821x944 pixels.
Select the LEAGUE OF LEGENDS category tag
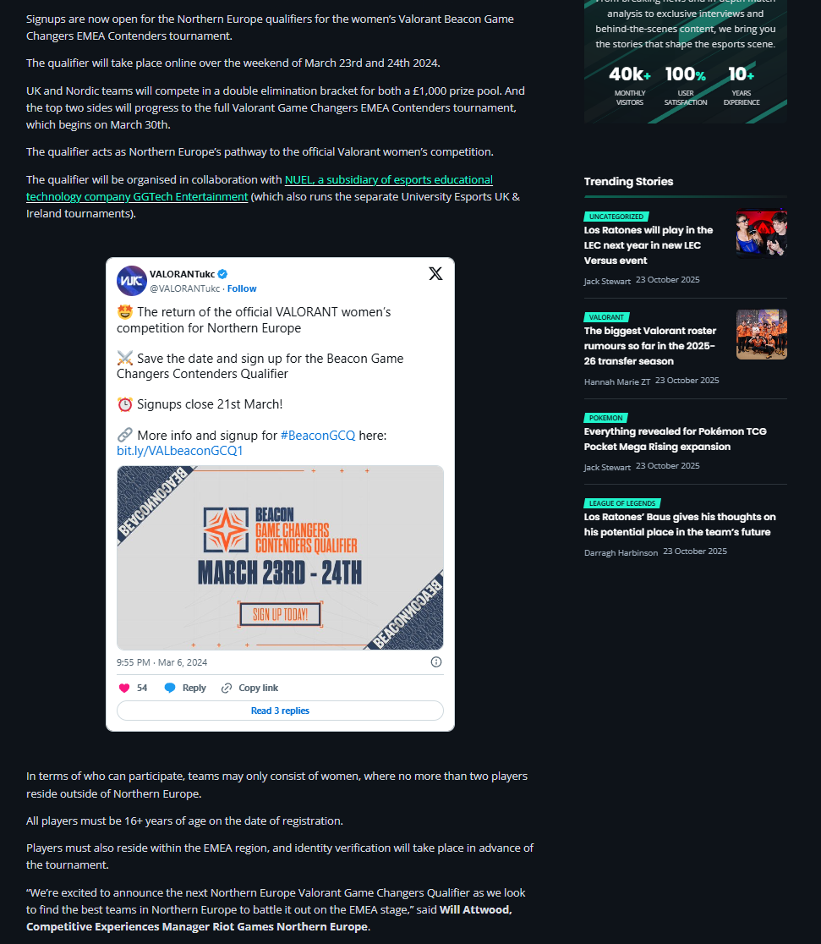[x=621, y=503]
